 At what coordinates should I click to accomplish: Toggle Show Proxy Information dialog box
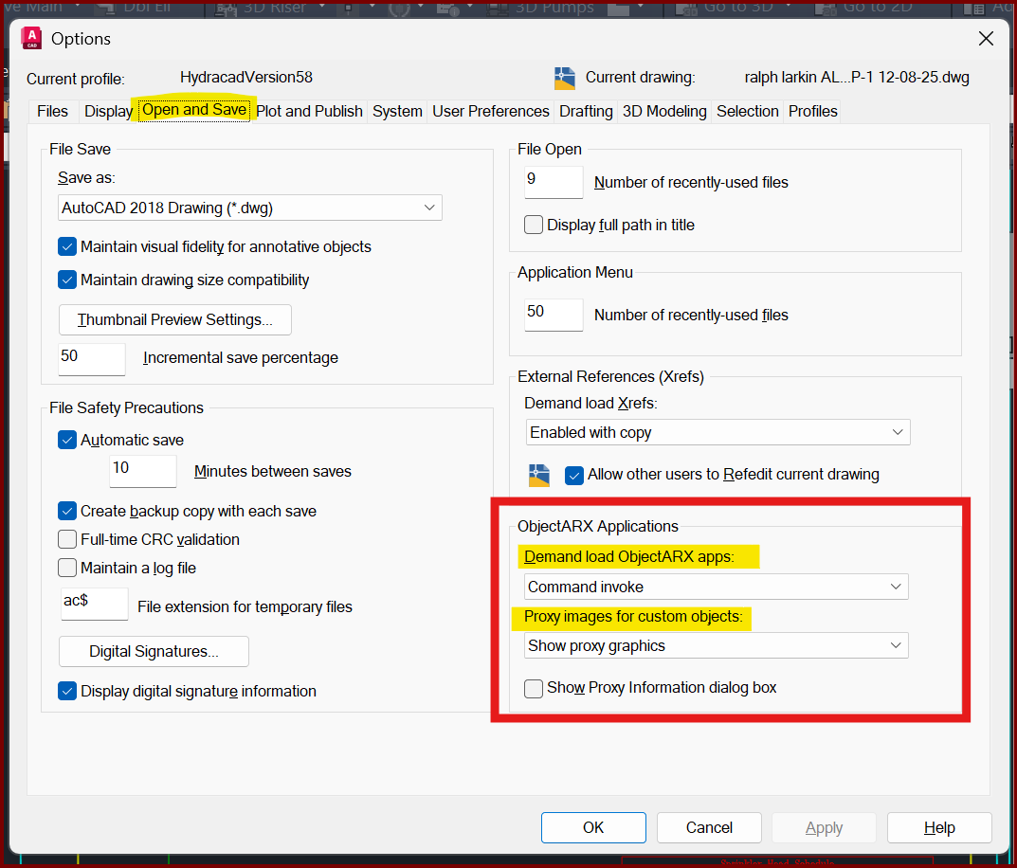point(534,688)
